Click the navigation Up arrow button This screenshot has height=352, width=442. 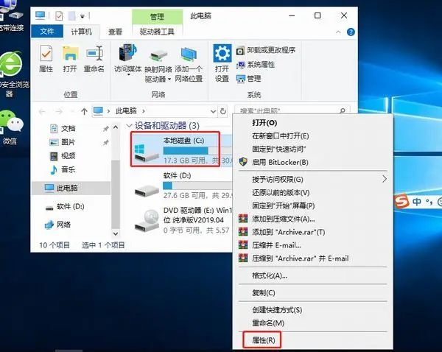coord(83,110)
